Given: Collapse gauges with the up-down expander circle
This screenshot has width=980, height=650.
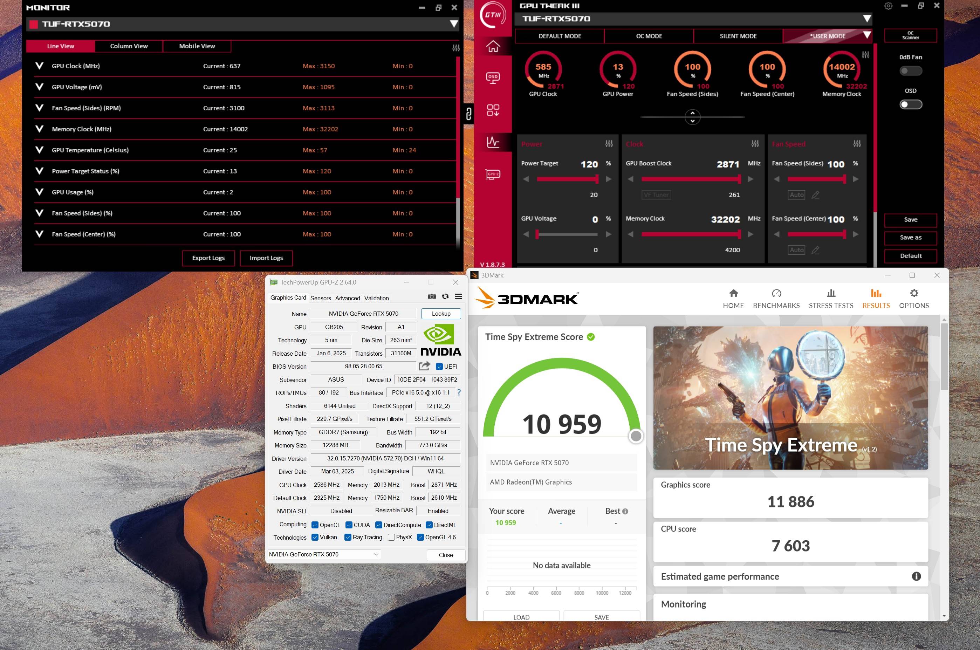Looking at the screenshot, I should (692, 117).
